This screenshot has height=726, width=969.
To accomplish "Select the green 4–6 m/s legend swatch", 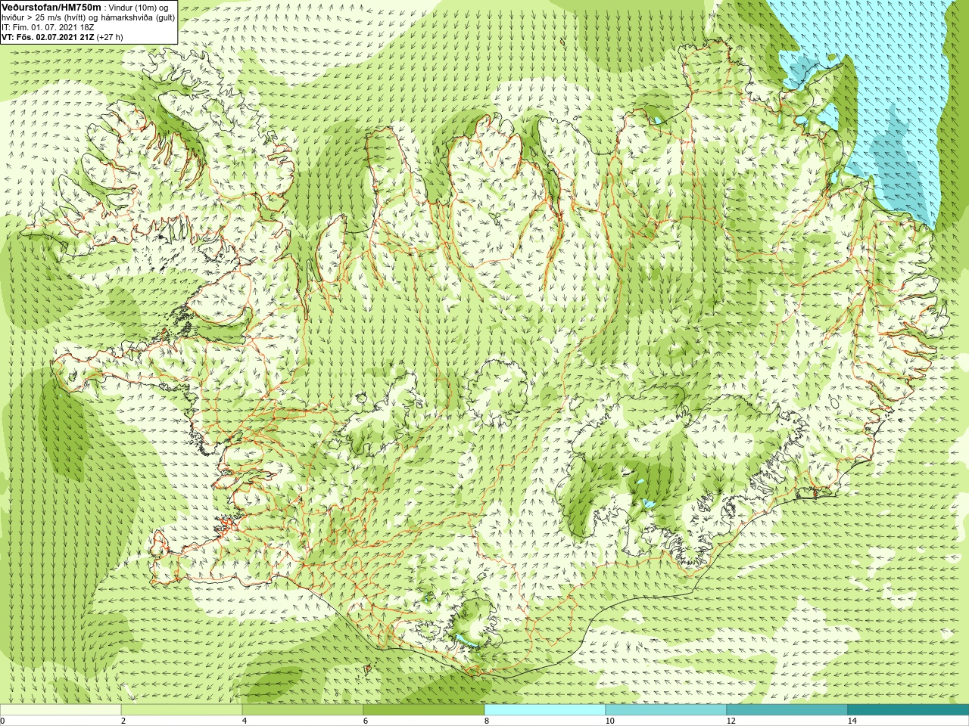I will 303,710.
